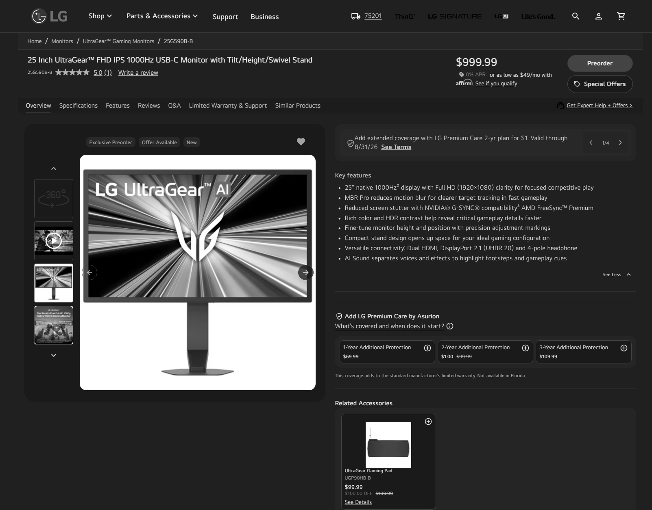Expand the Shop menu dropdown
The height and width of the screenshot is (510, 652).
click(x=100, y=16)
